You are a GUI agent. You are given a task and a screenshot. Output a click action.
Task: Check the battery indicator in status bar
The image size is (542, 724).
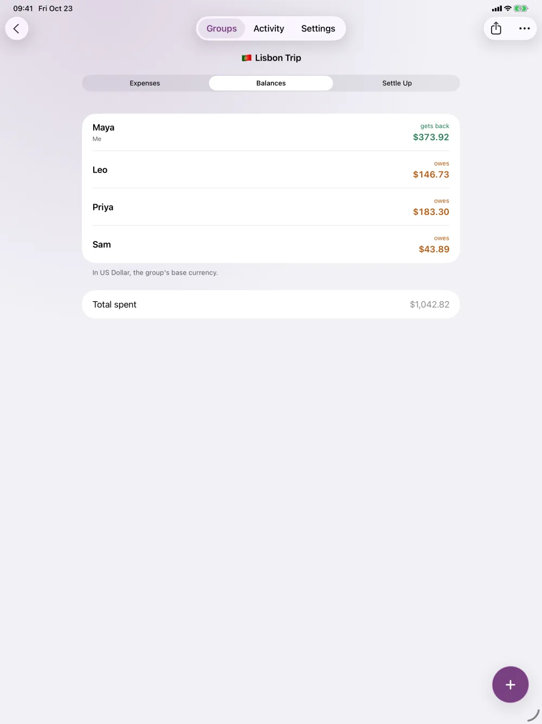point(521,9)
